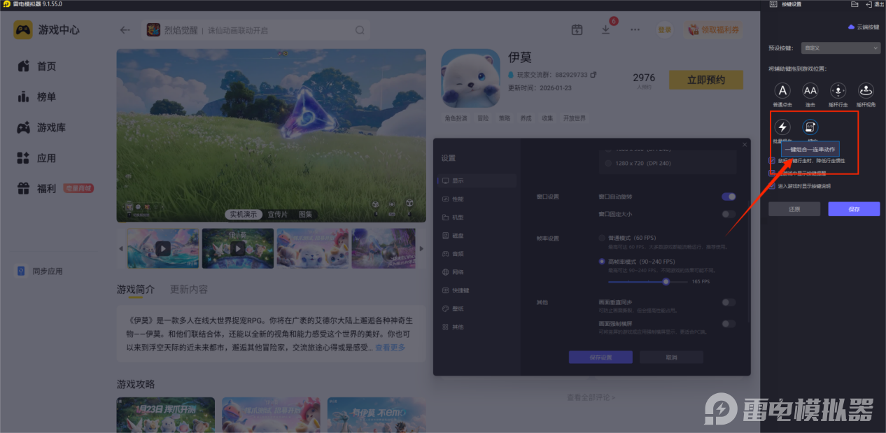The height and width of the screenshot is (433, 886).
Task: Click the 摇杆视角 view joystick icon
Action: [x=866, y=90]
